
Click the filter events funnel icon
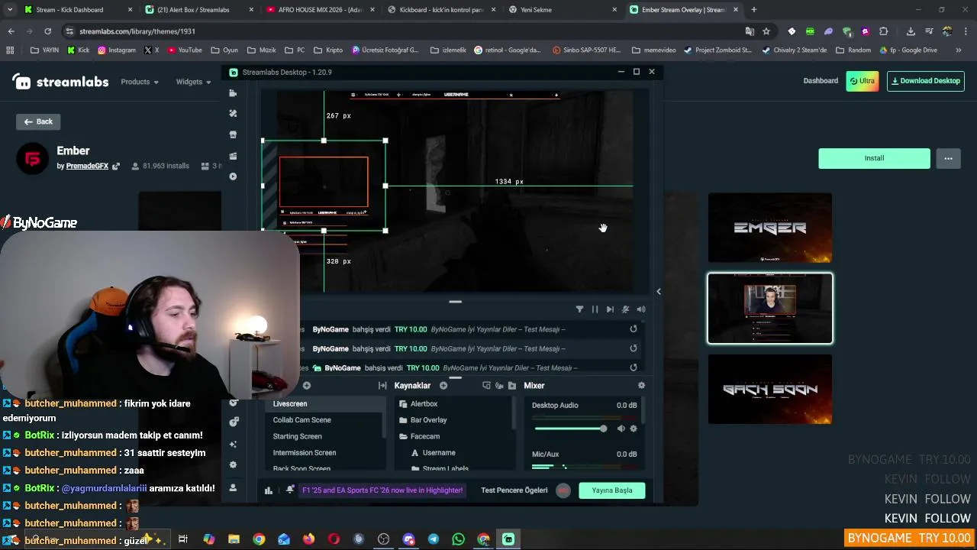click(579, 309)
